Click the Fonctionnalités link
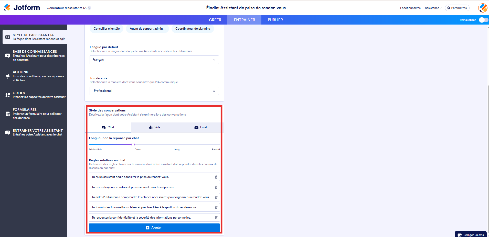Image resolution: width=489 pixels, height=237 pixels. pos(410,8)
